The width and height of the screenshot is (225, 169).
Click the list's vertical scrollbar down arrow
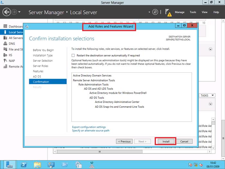pos(213,148)
